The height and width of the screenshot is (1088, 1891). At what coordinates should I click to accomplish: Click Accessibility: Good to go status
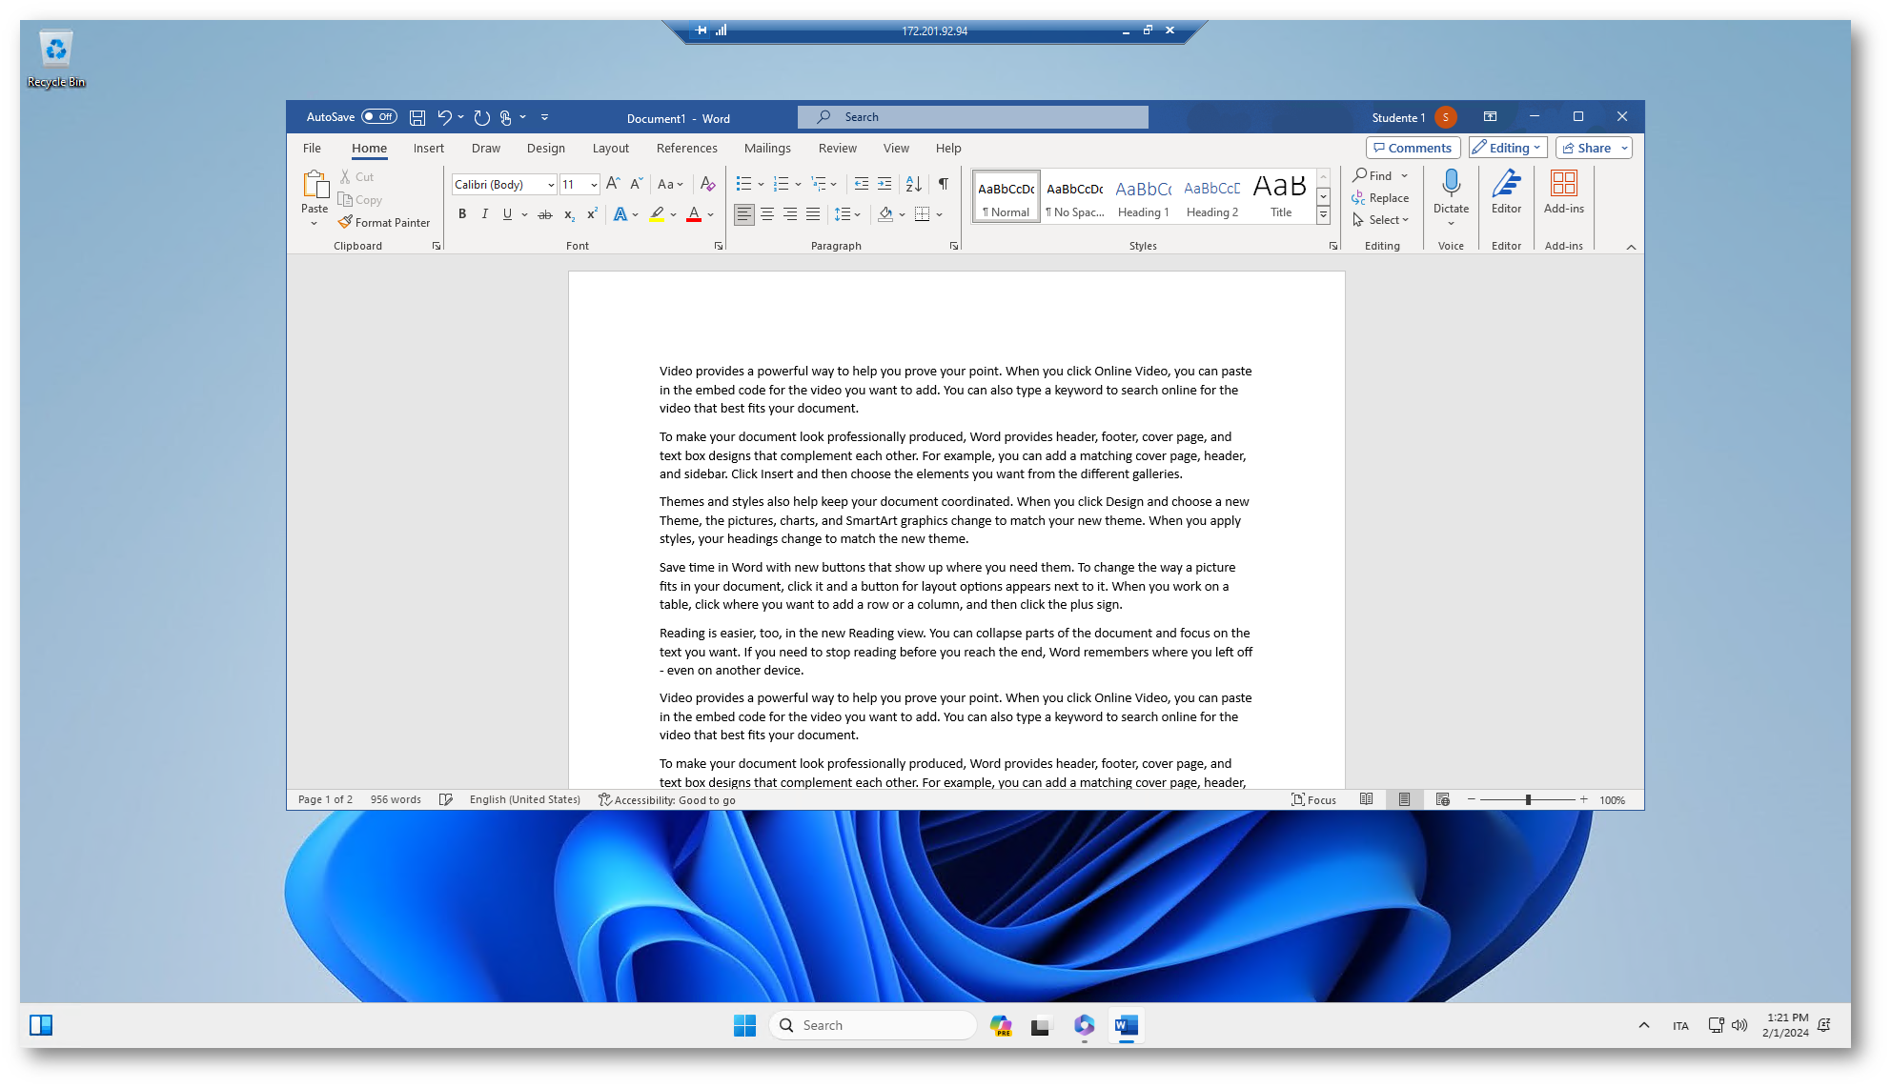(x=666, y=799)
